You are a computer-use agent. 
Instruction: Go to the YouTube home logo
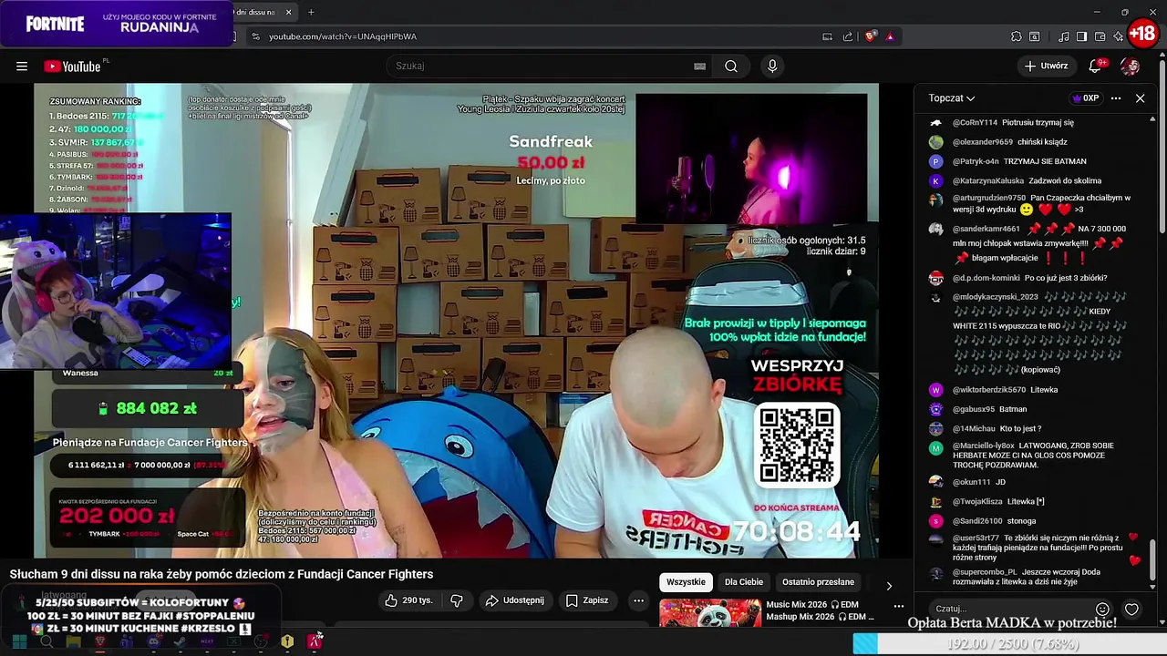point(72,66)
